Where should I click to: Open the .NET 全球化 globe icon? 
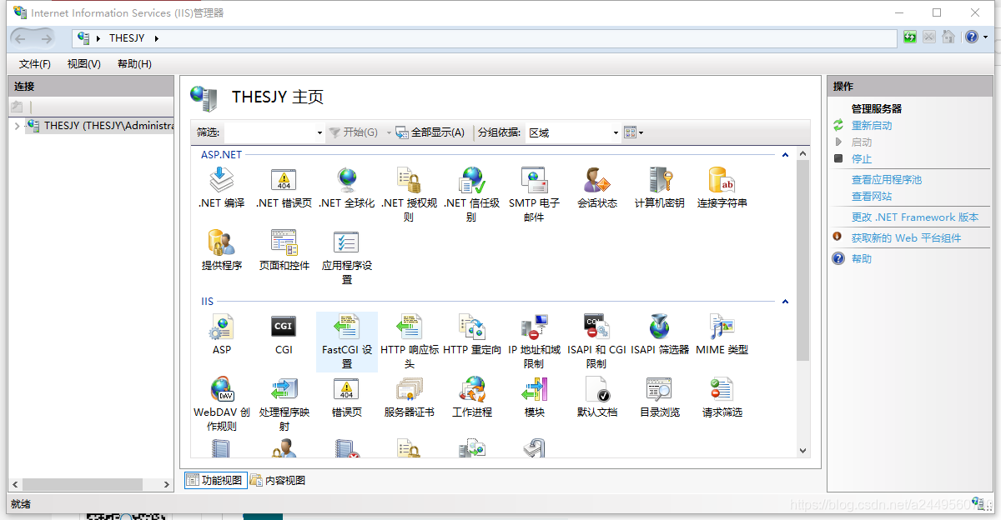point(347,188)
